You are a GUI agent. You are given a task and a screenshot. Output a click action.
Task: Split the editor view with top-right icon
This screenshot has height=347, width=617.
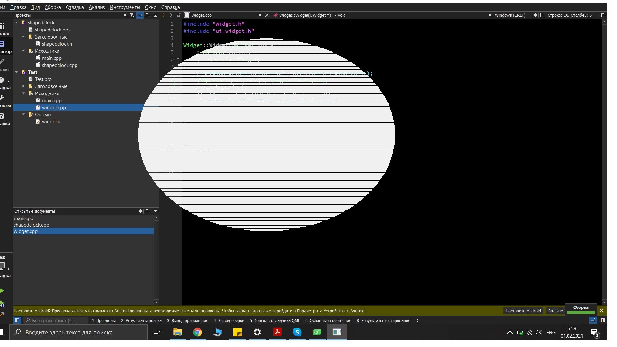point(603,15)
